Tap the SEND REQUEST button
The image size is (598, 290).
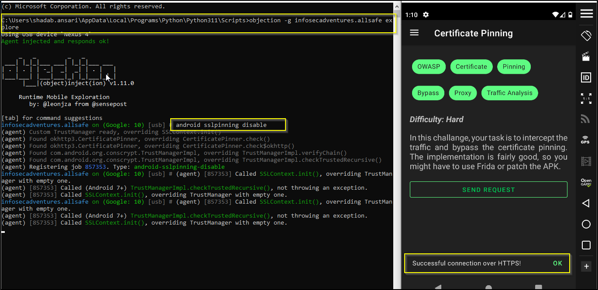(x=488, y=190)
